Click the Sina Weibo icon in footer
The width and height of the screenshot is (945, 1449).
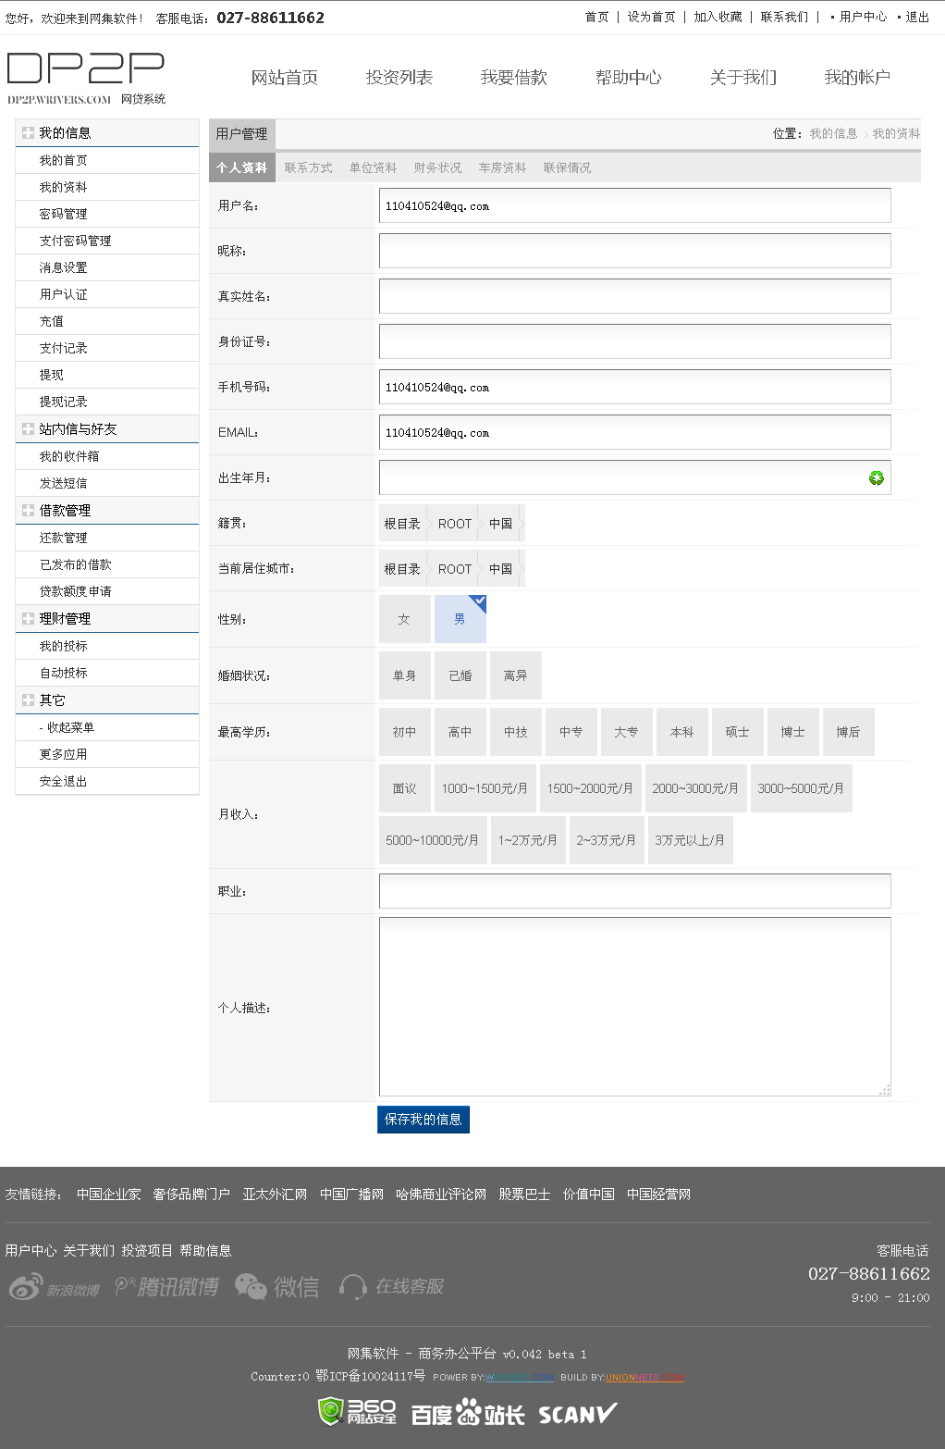point(27,1287)
